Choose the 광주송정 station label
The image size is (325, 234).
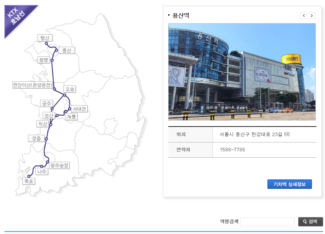pyautogui.click(x=59, y=165)
